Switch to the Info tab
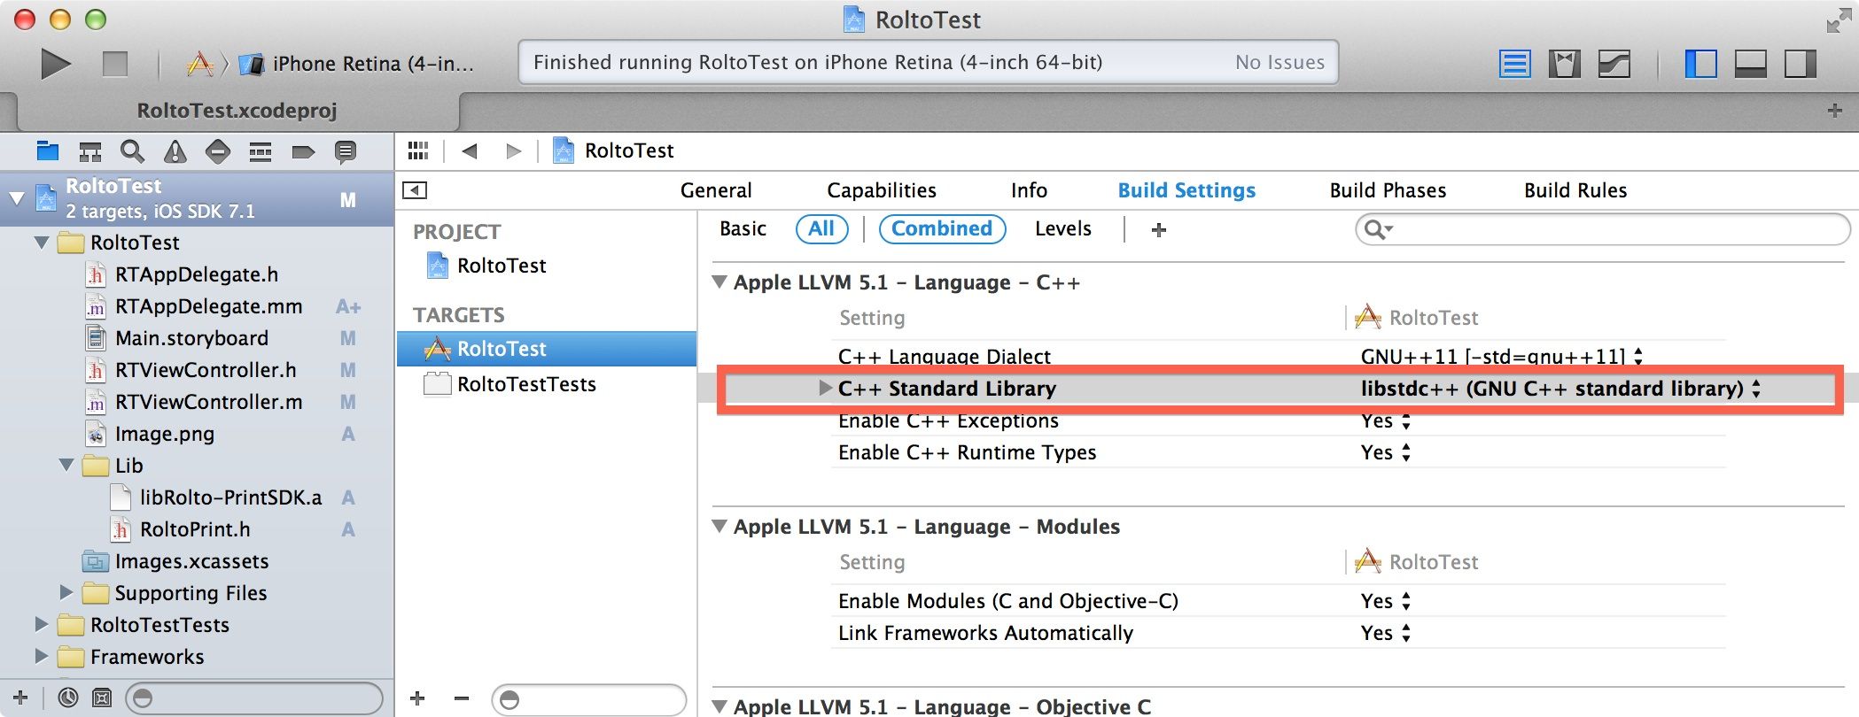Image resolution: width=1859 pixels, height=717 pixels. [1029, 190]
